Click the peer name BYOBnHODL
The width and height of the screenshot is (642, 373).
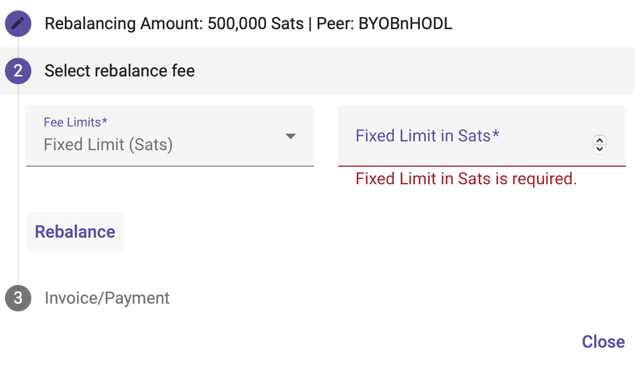(x=406, y=24)
